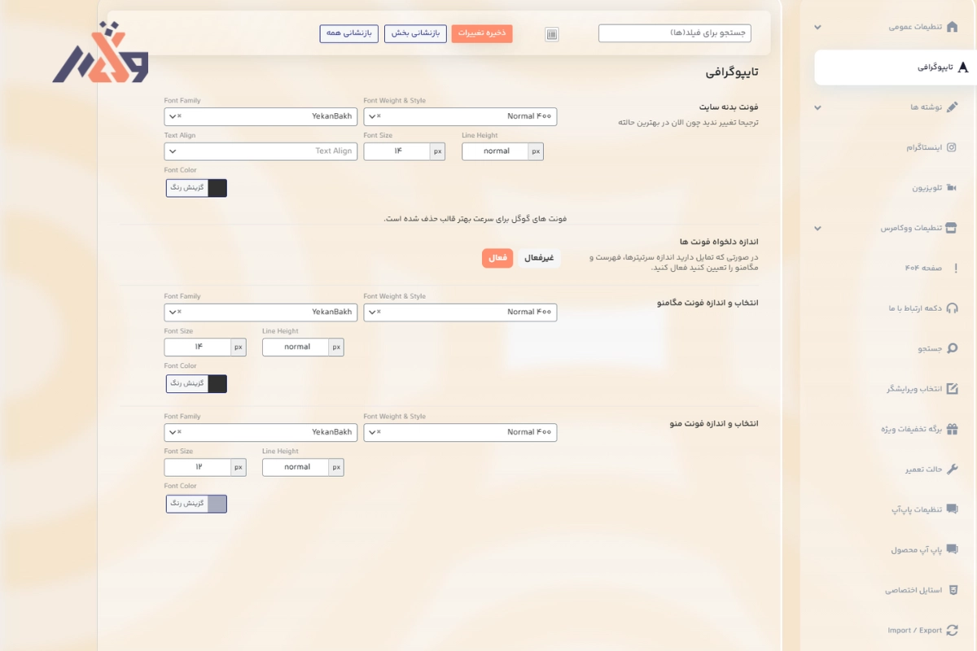
Task: Click the فونت بدنه سایت section label
Action: 728,107
